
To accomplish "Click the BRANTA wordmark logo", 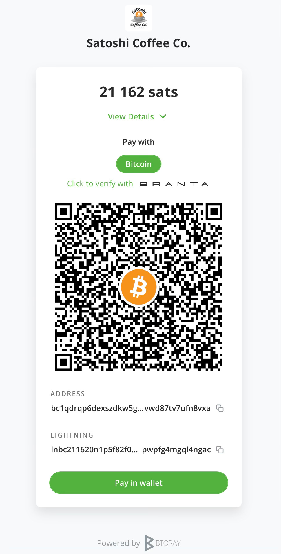I will tap(174, 184).
